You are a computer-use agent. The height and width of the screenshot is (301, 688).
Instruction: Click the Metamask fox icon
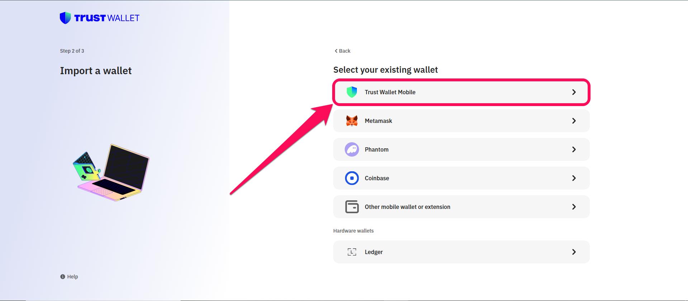click(x=352, y=121)
